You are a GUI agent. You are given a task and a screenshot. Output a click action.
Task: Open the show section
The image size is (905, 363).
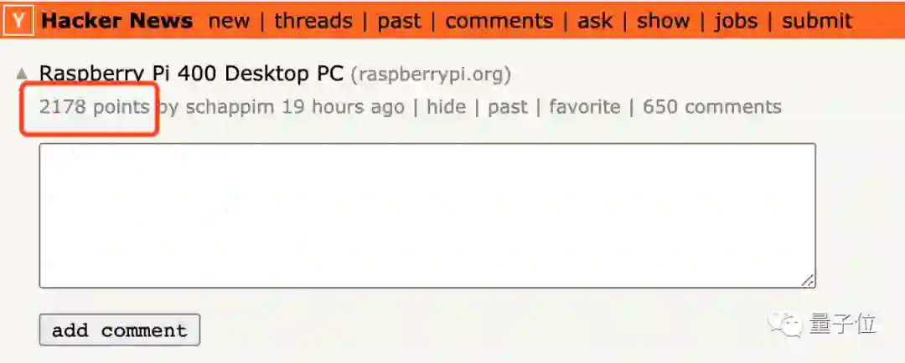[x=663, y=21]
